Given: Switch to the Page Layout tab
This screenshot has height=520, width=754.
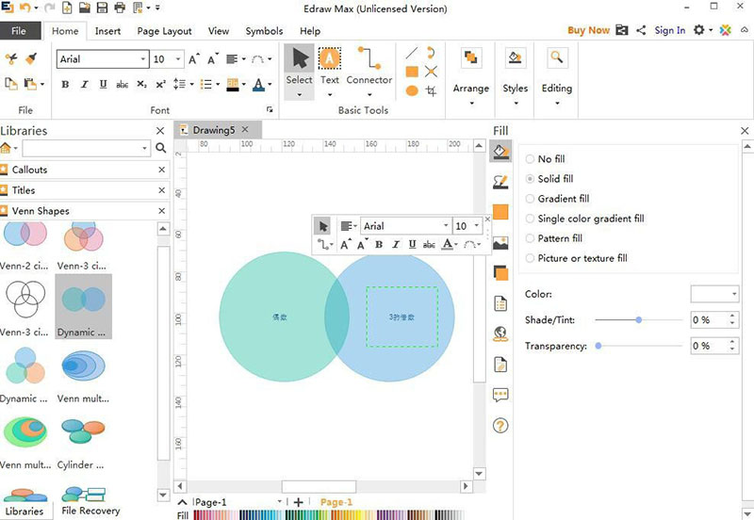Looking at the screenshot, I should click(x=164, y=31).
